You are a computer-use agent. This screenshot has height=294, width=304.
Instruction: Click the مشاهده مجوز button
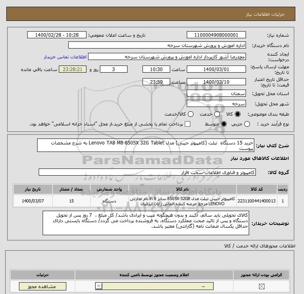point(43,286)
